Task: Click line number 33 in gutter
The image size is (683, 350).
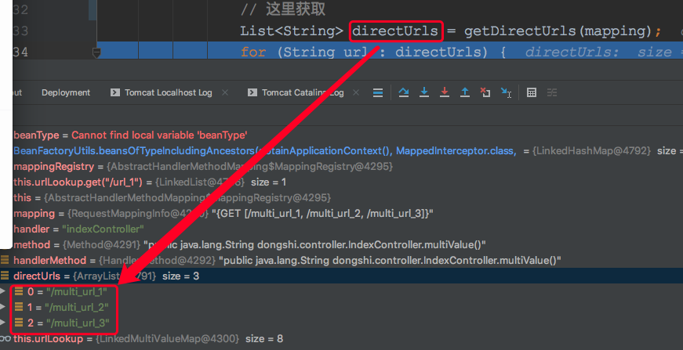Action: (x=20, y=31)
